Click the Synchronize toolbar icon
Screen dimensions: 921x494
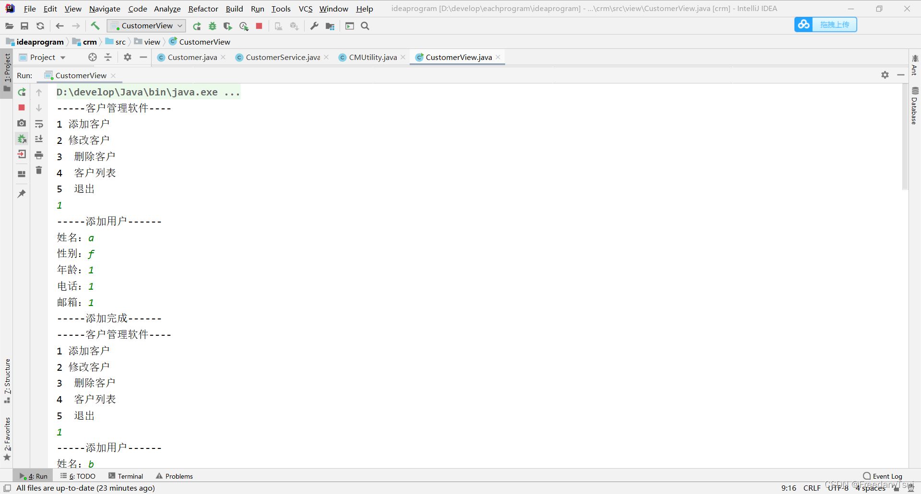tap(40, 26)
